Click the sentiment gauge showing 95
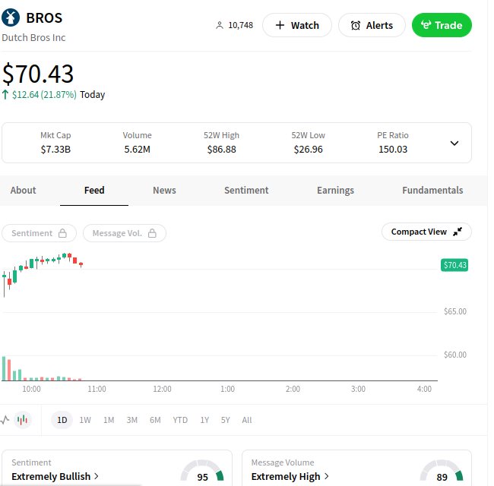 [202, 471]
